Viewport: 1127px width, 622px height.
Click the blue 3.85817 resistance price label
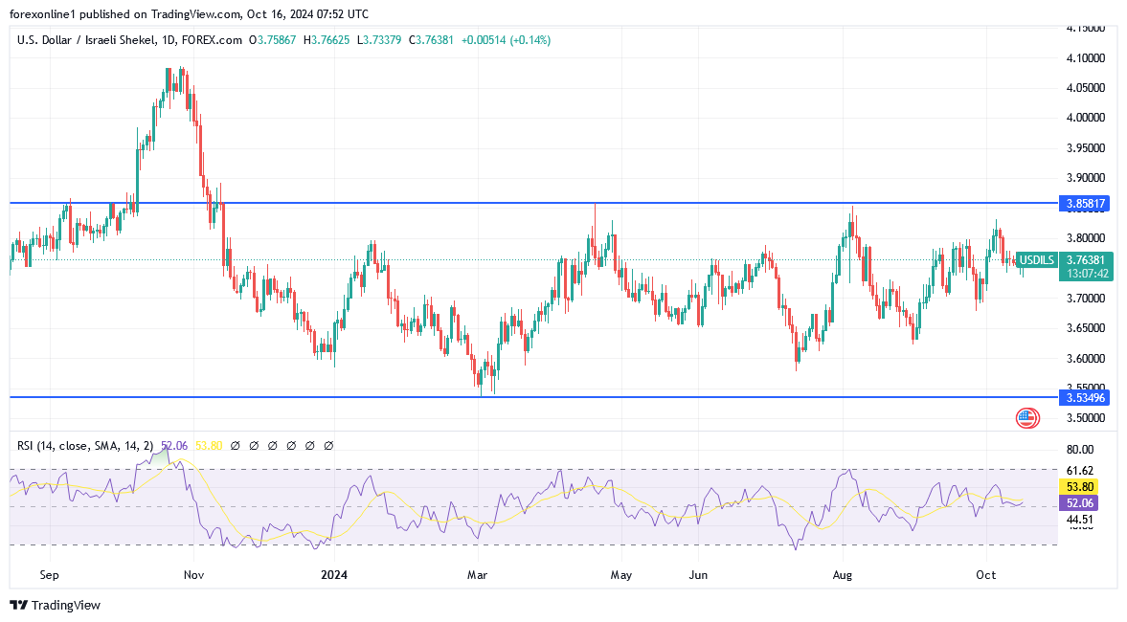[x=1085, y=204]
